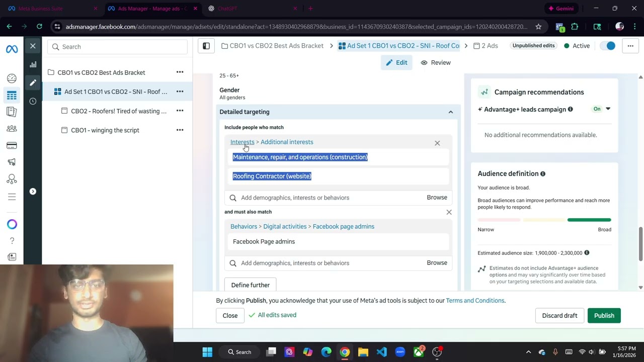
Task: Show Audience definition info tooltip
Action: [x=543, y=174]
